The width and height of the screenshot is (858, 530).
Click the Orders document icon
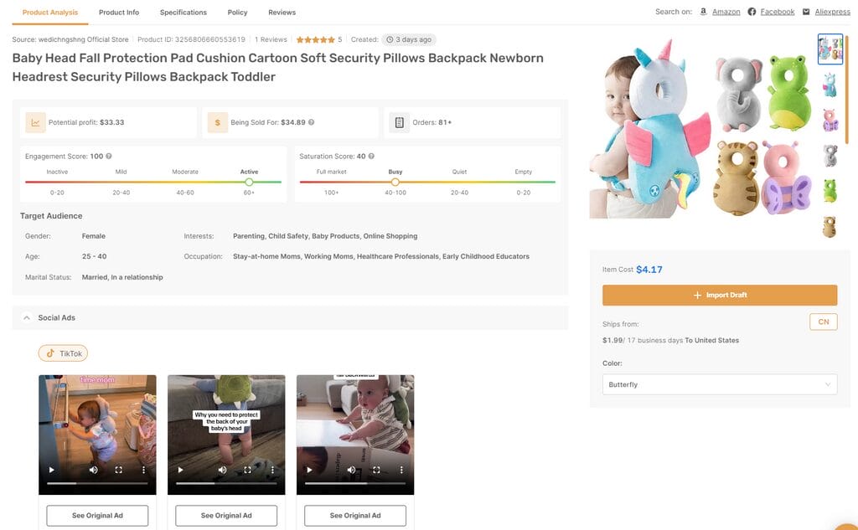coord(400,122)
